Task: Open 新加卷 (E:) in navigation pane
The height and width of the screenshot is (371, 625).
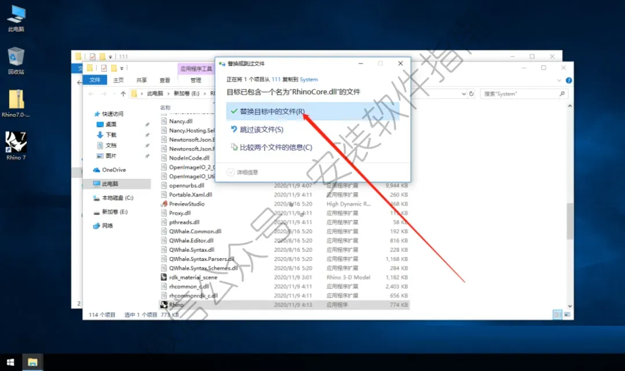Action: click(x=110, y=212)
